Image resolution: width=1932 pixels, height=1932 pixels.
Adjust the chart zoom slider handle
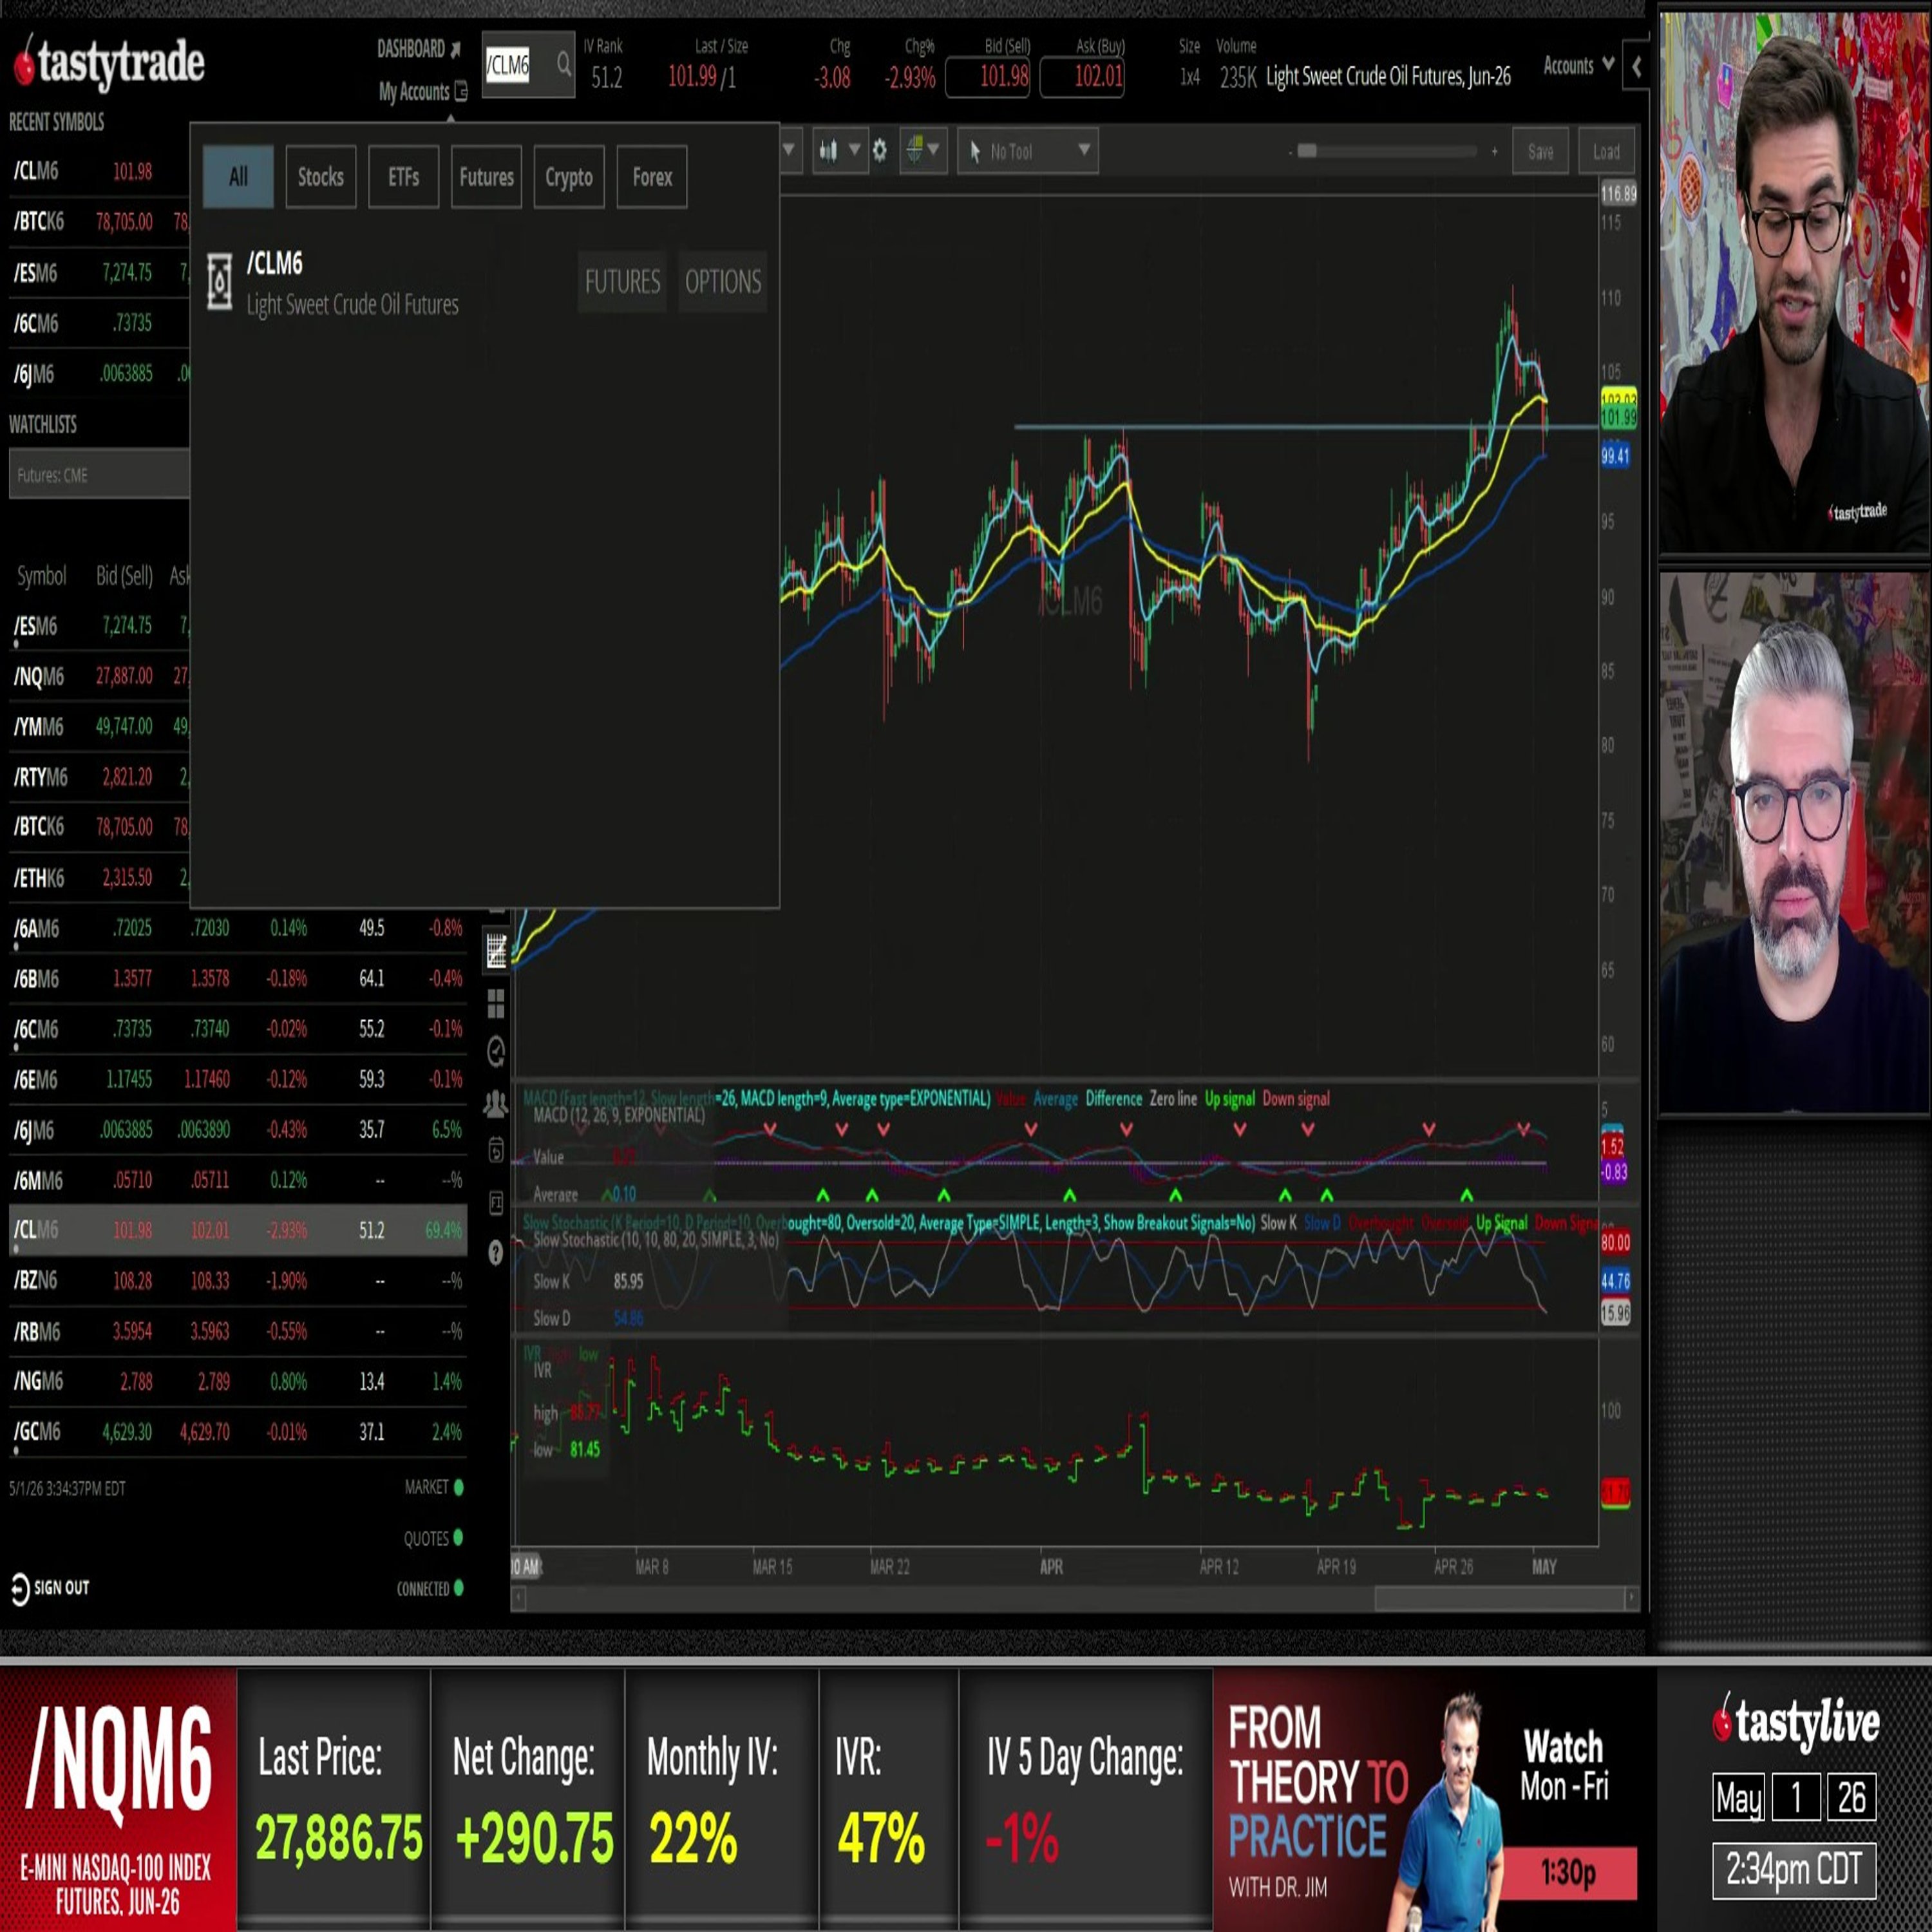[1307, 151]
